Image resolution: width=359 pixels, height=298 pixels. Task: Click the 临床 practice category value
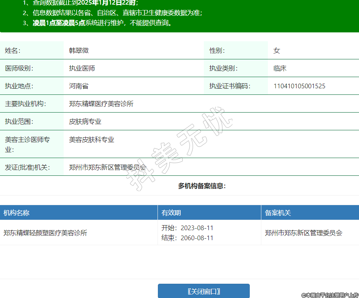[x=280, y=68]
